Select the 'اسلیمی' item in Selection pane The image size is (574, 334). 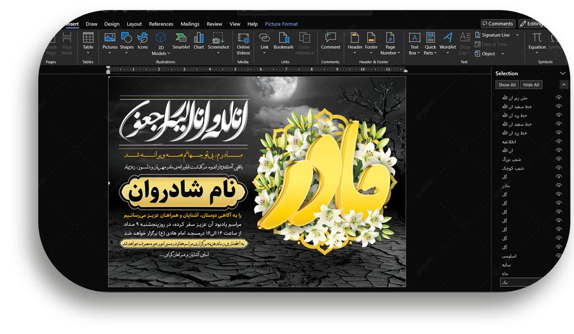coord(509,256)
